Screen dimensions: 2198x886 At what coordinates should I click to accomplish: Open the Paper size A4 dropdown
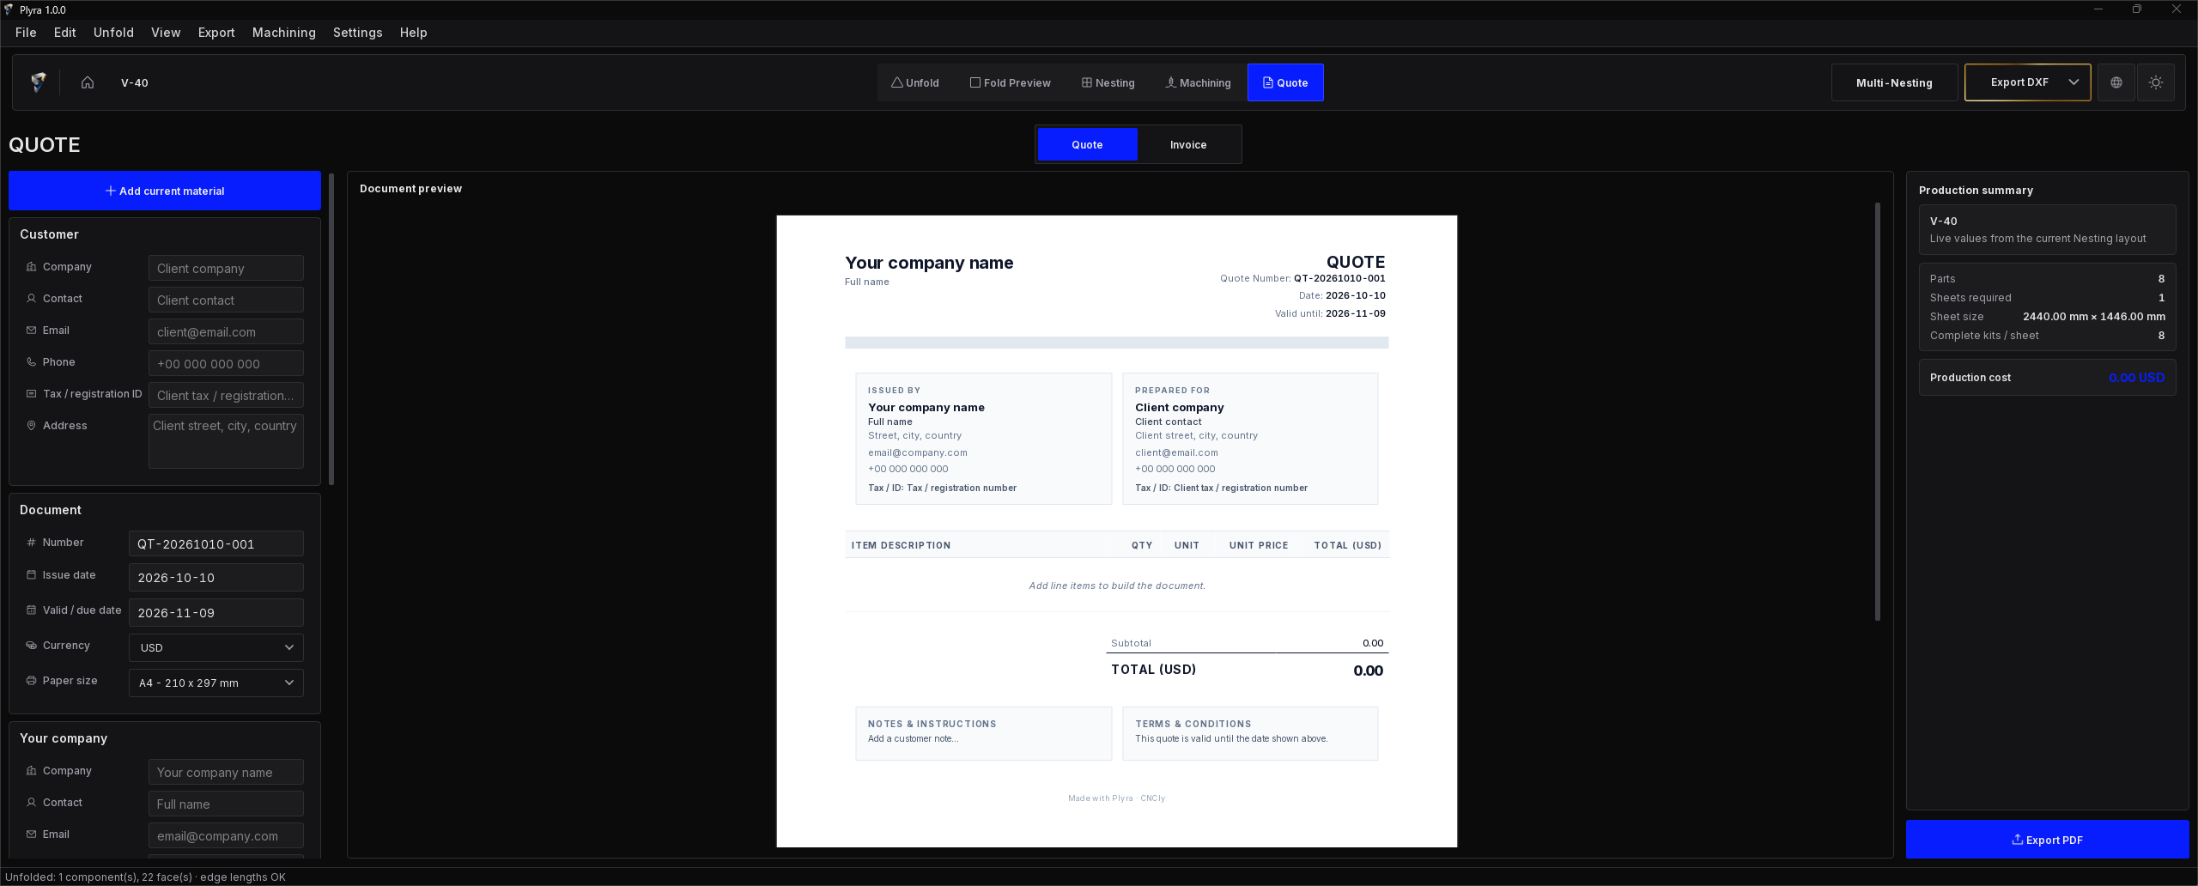tap(216, 683)
